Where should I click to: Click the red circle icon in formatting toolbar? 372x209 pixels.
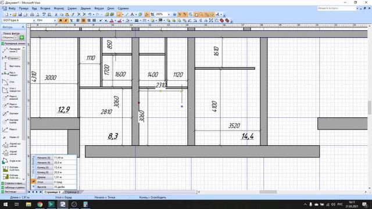222,20
